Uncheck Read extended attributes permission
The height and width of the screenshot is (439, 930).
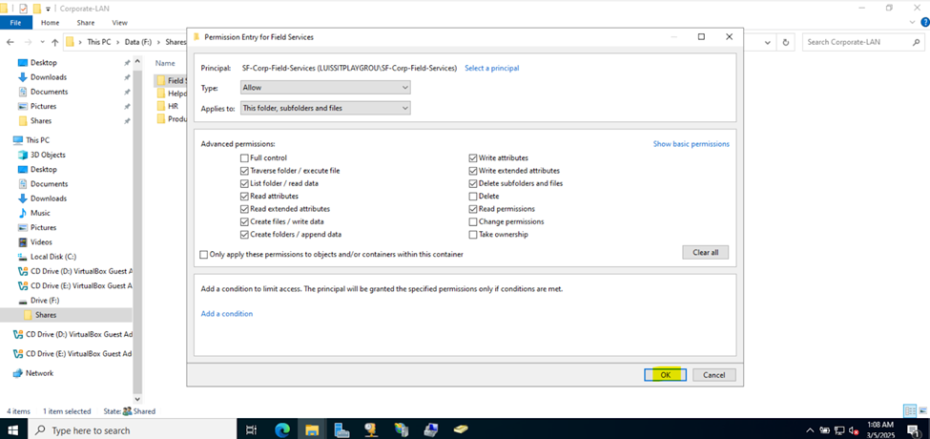(x=244, y=209)
